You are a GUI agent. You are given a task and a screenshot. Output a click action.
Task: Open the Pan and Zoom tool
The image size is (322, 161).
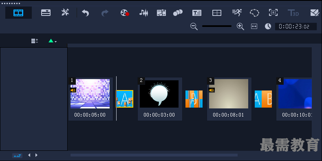pos(273,13)
